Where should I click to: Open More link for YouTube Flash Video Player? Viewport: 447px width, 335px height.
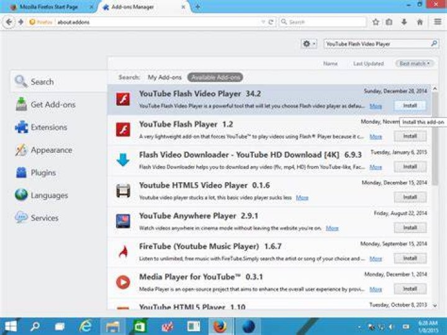[x=376, y=106]
